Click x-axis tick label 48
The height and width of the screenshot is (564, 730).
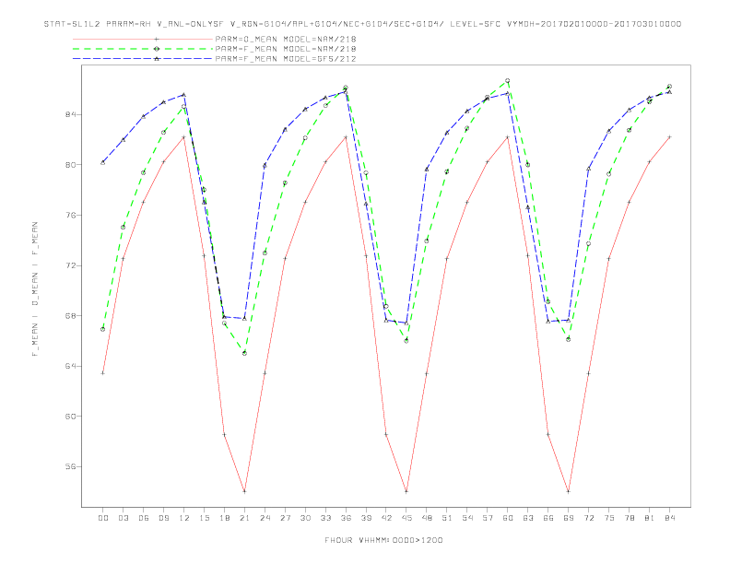point(427,518)
